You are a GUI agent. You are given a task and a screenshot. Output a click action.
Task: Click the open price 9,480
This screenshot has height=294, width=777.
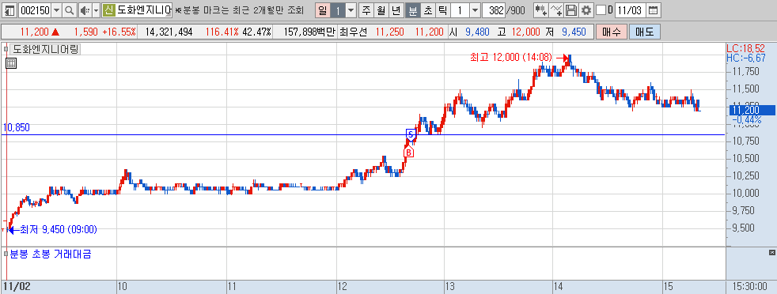pyautogui.click(x=477, y=32)
